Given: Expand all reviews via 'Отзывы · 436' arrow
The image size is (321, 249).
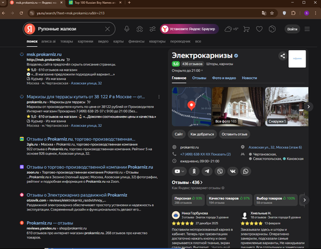Looking at the screenshot, I should pos(187,182).
